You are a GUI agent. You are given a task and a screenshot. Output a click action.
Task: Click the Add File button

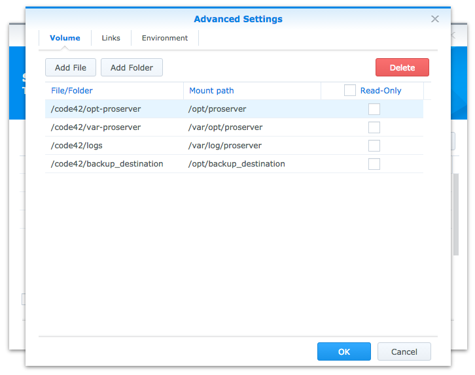(x=71, y=67)
